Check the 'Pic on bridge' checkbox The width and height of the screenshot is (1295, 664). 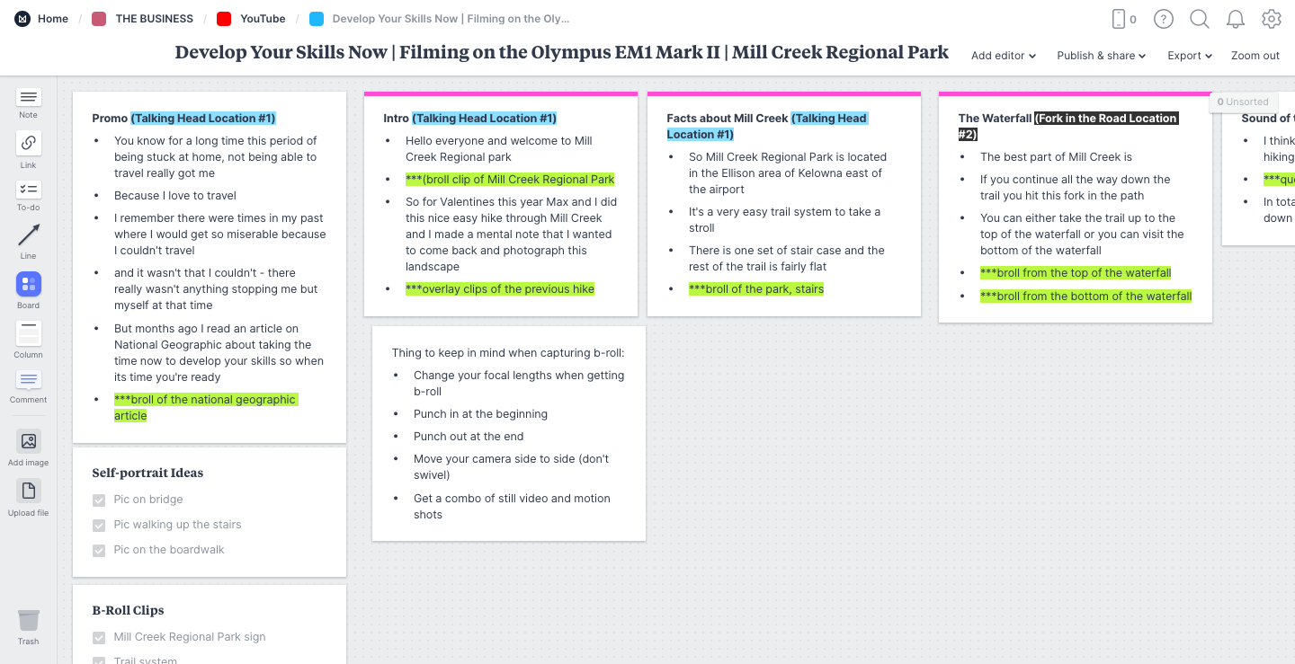coord(99,500)
